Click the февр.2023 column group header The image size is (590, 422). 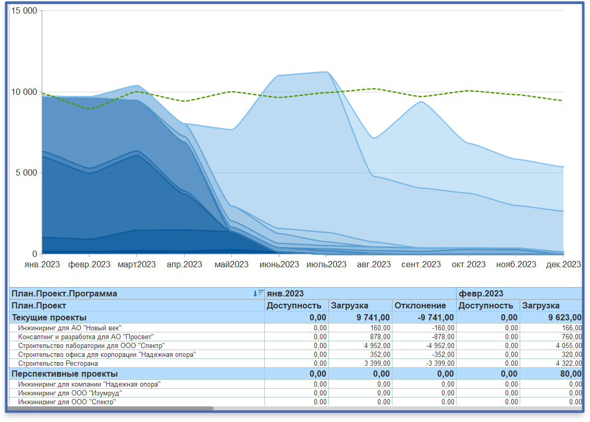point(519,293)
